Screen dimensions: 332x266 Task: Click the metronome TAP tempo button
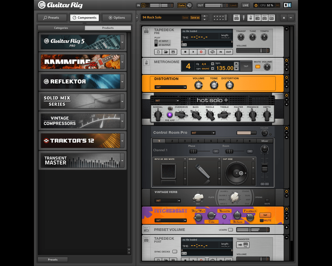(246, 66)
